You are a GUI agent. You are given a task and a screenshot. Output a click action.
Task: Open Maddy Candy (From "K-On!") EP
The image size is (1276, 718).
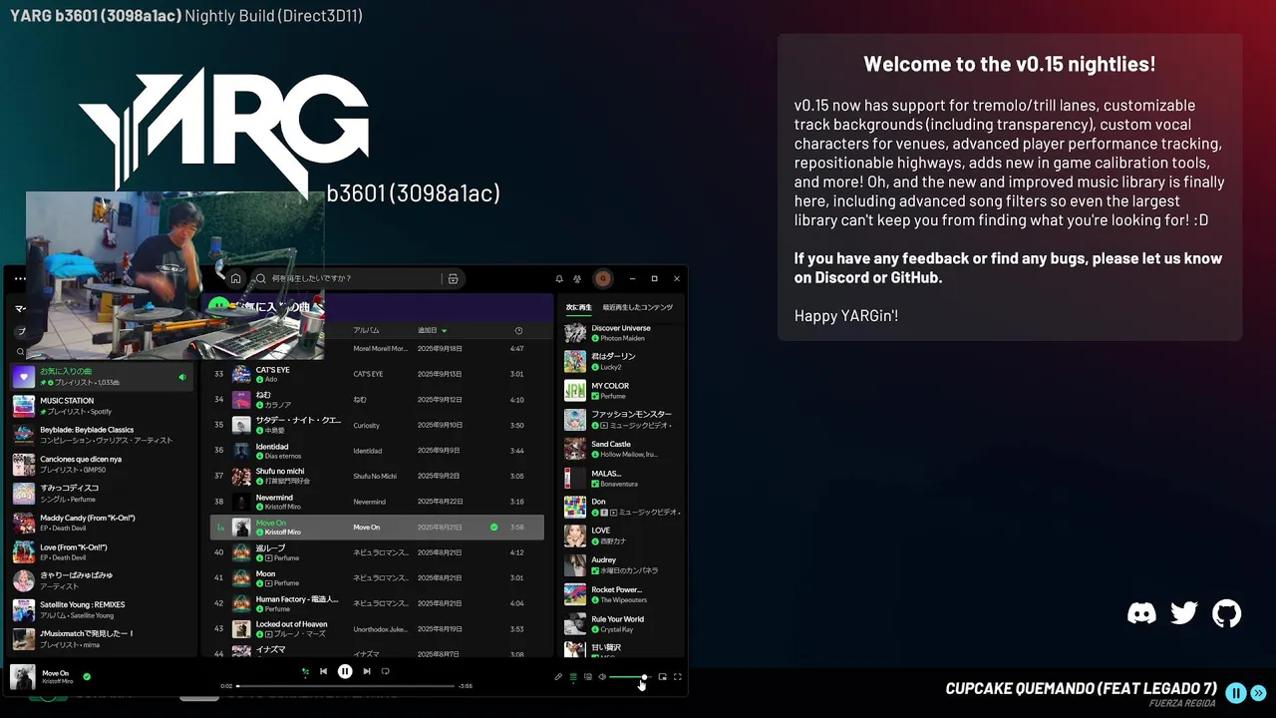103,523
